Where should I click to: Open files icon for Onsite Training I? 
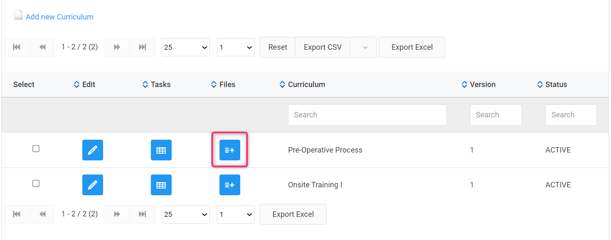230,185
